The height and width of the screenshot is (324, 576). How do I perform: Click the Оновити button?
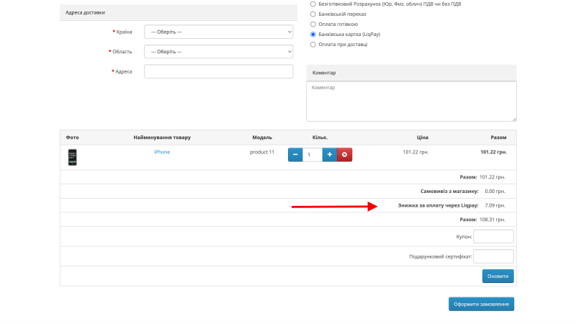point(498,276)
